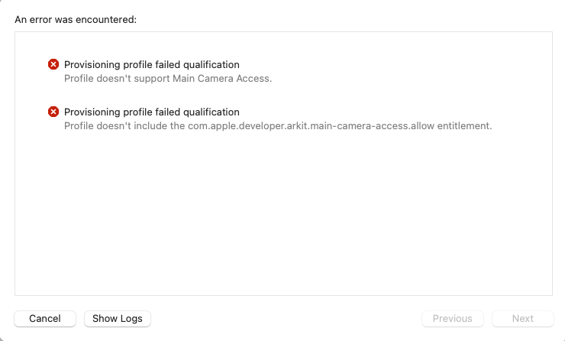
Task: Click 'Profile doesn't support Main Camera Access' text
Action: click(168, 78)
